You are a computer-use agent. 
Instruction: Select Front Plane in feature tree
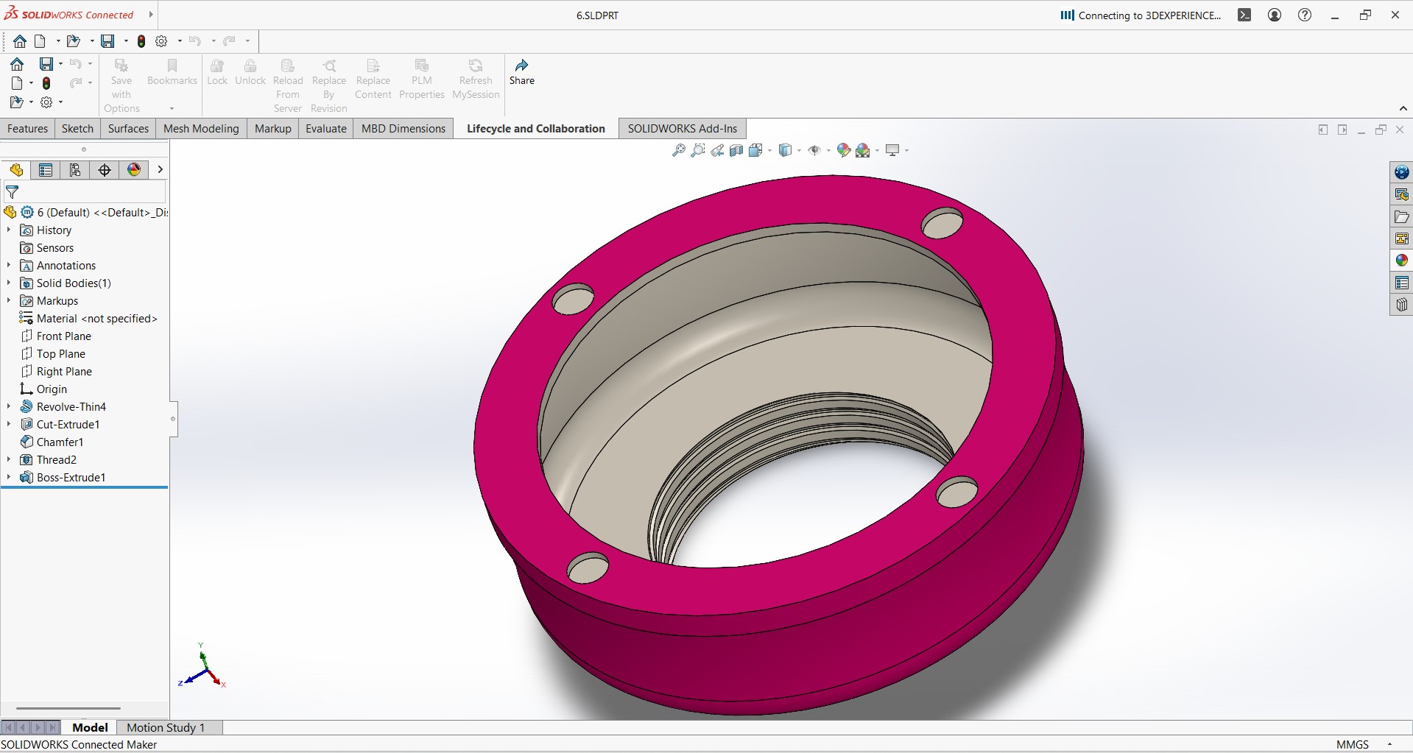click(64, 336)
